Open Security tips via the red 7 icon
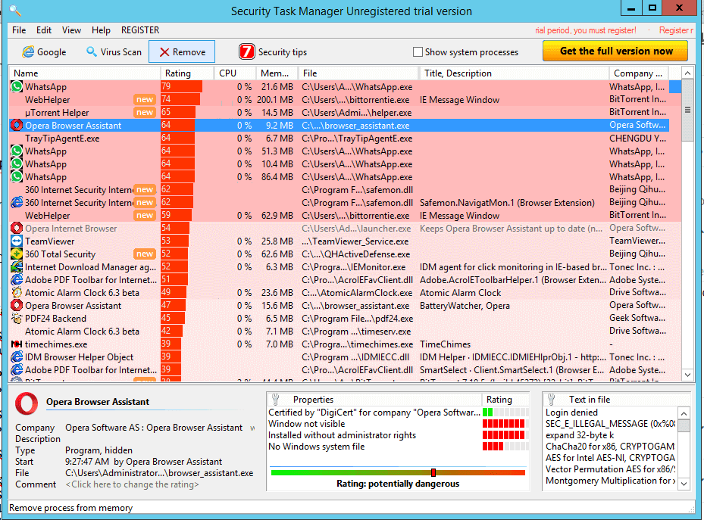The width and height of the screenshot is (704, 520). click(x=246, y=52)
